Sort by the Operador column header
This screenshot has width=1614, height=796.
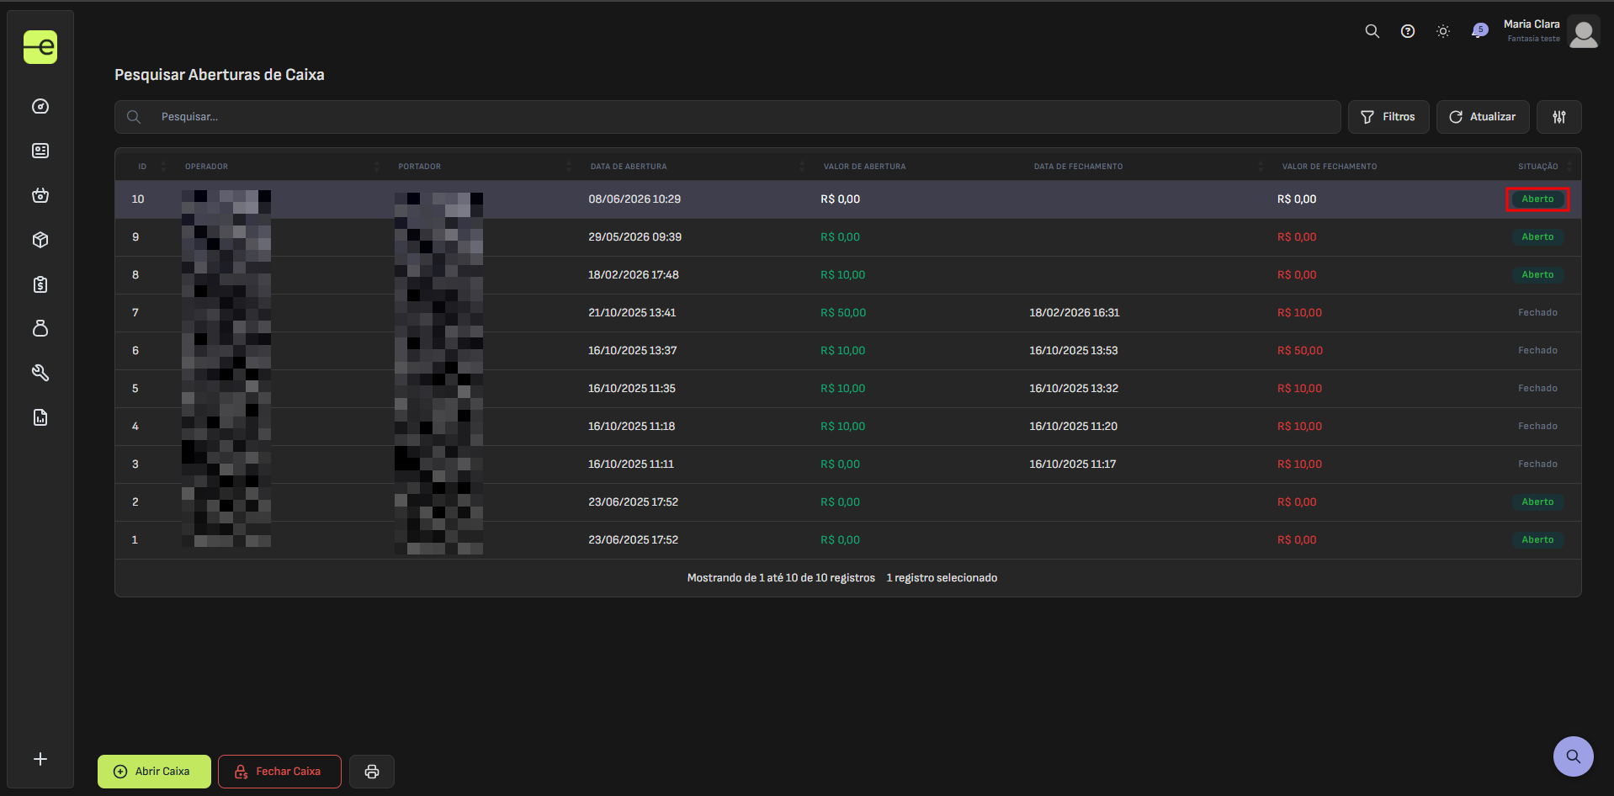point(206,167)
